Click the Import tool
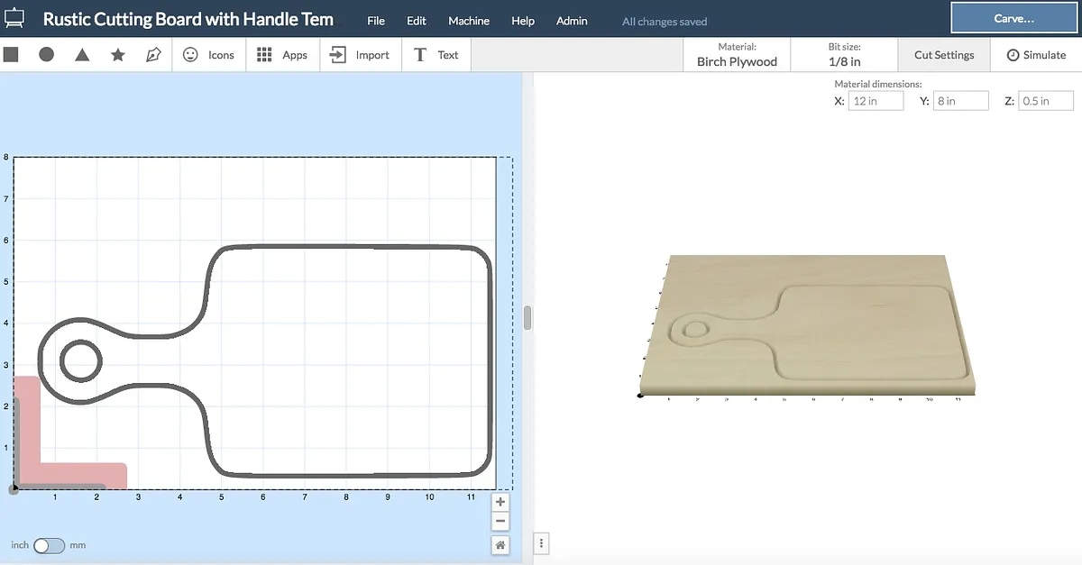The height and width of the screenshot is (565, 1082). click(360, 55)
